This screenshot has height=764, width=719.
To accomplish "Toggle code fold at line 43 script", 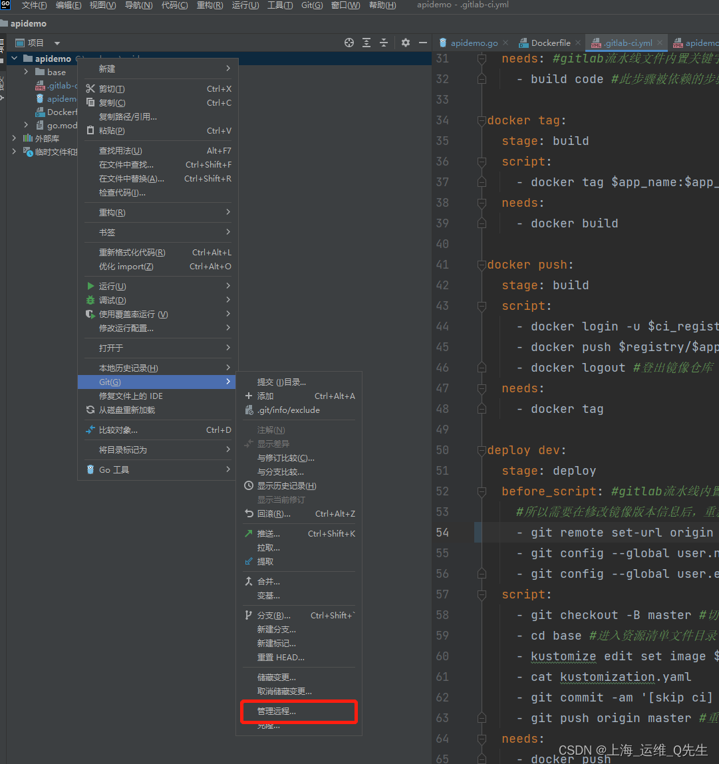I will [482, 306].
